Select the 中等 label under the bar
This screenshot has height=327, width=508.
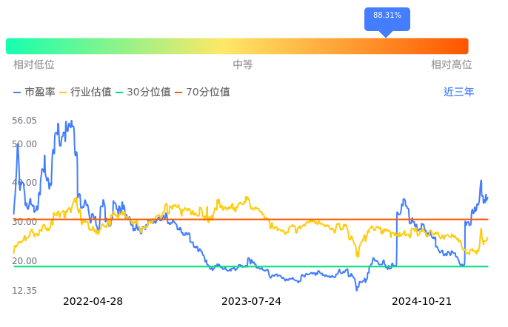point(243,65)
